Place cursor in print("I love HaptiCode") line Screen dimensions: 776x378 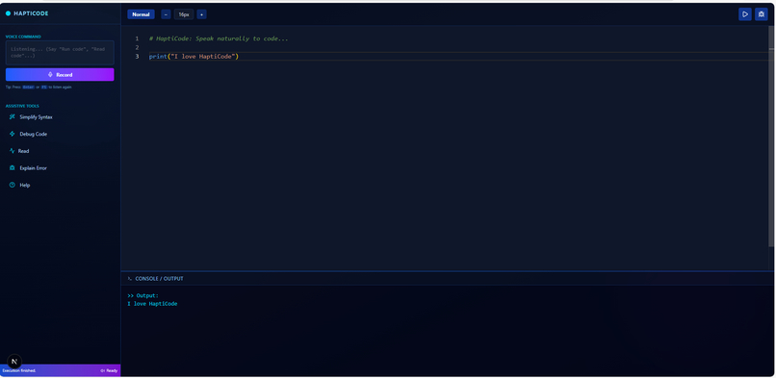point(194,57)
